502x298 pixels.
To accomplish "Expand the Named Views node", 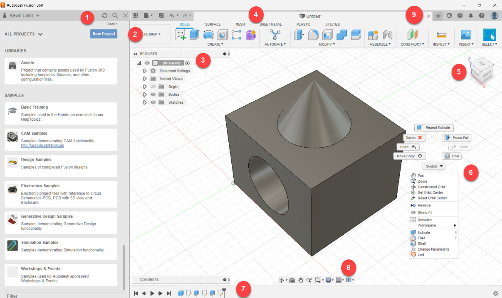I will click(145, 79).
